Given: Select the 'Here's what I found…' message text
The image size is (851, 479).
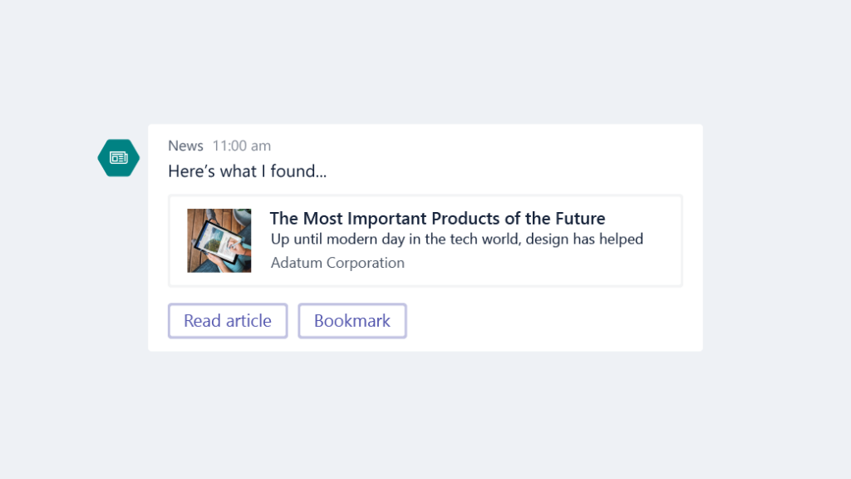Looking at the screenshot, I should click(247, 171).
